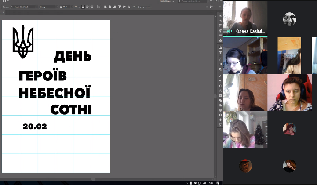
Task: Open the topmost panel icon in the dock
Action: pyautogui.click(x=220, y=16)
